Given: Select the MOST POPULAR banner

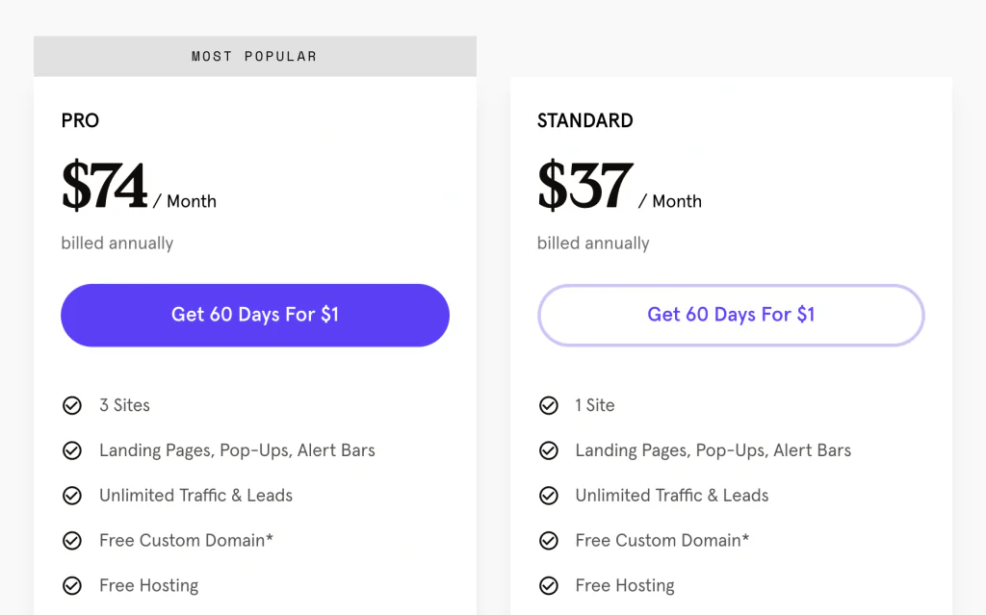Looking at the screenshot, I should coord(254,56).
